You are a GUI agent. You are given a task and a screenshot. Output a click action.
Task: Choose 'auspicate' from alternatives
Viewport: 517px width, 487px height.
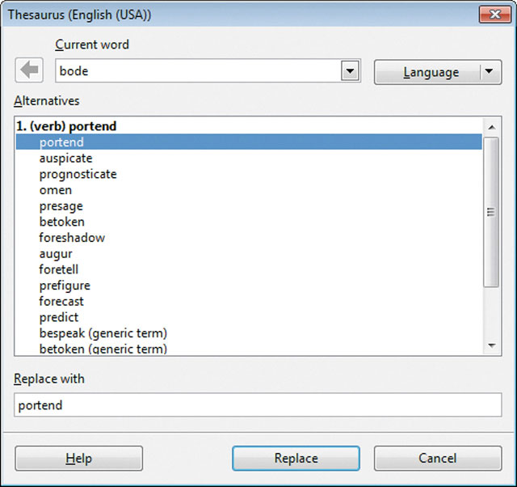point(65,159)
